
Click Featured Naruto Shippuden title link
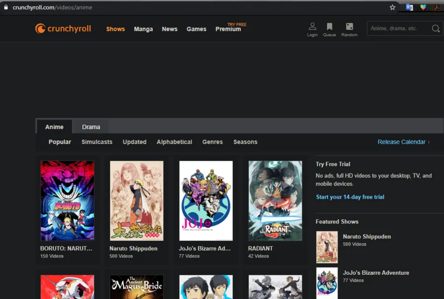pos(367,237)
